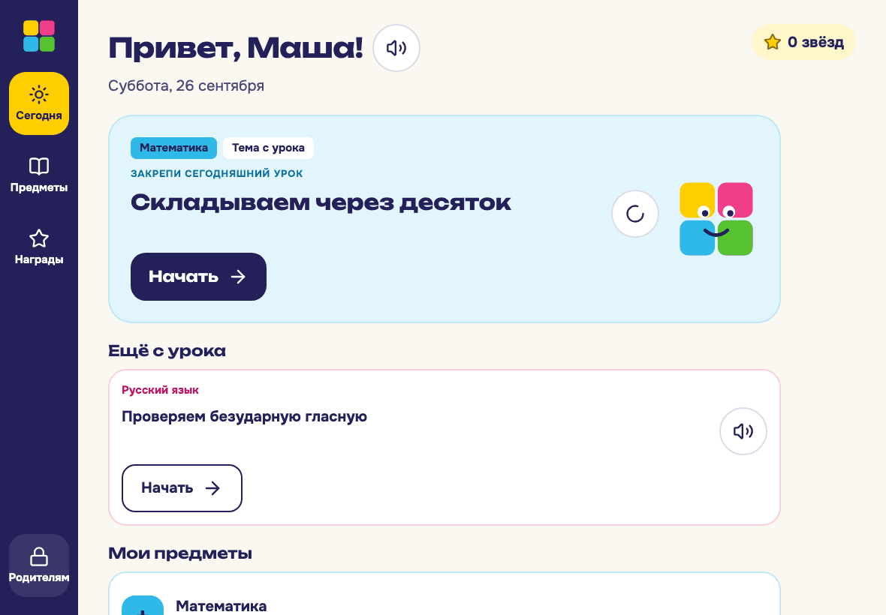Click the Проверяем безударную гласную title
Screen dimensions: 886x615
pos(244,416)
